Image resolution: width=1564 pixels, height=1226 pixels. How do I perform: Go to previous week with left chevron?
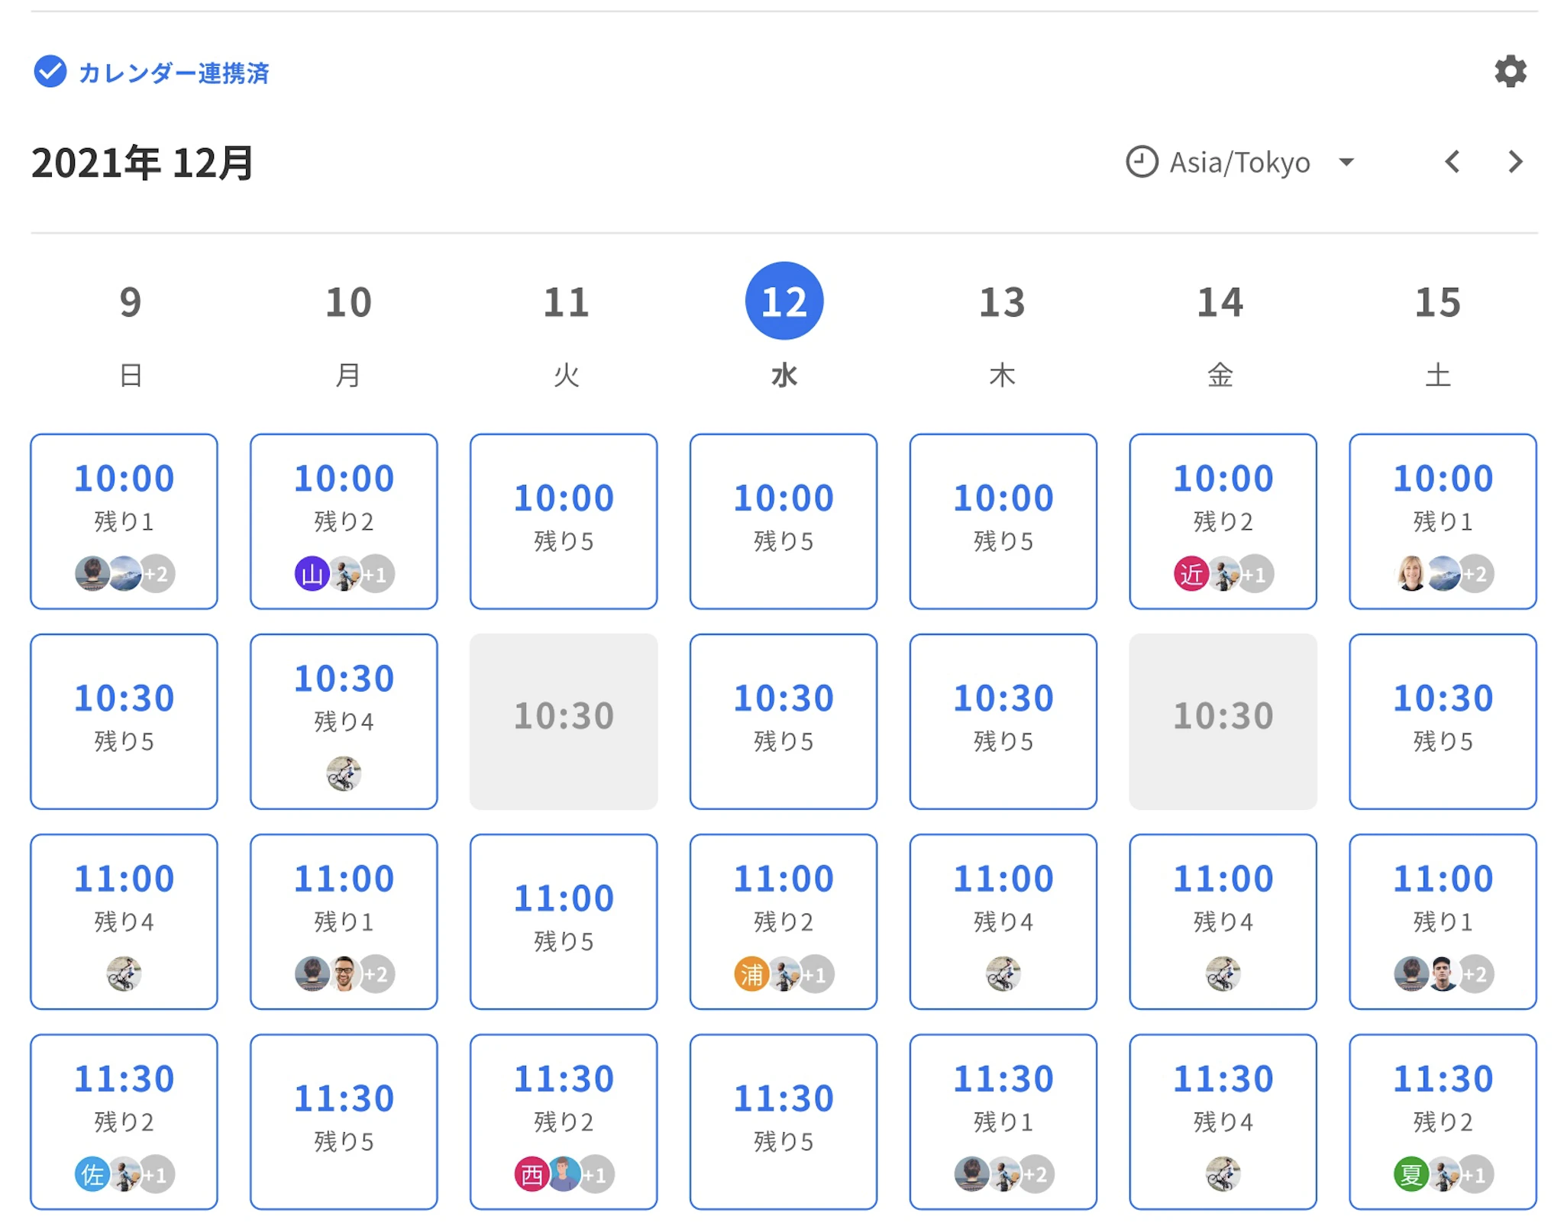[1452, 162]
